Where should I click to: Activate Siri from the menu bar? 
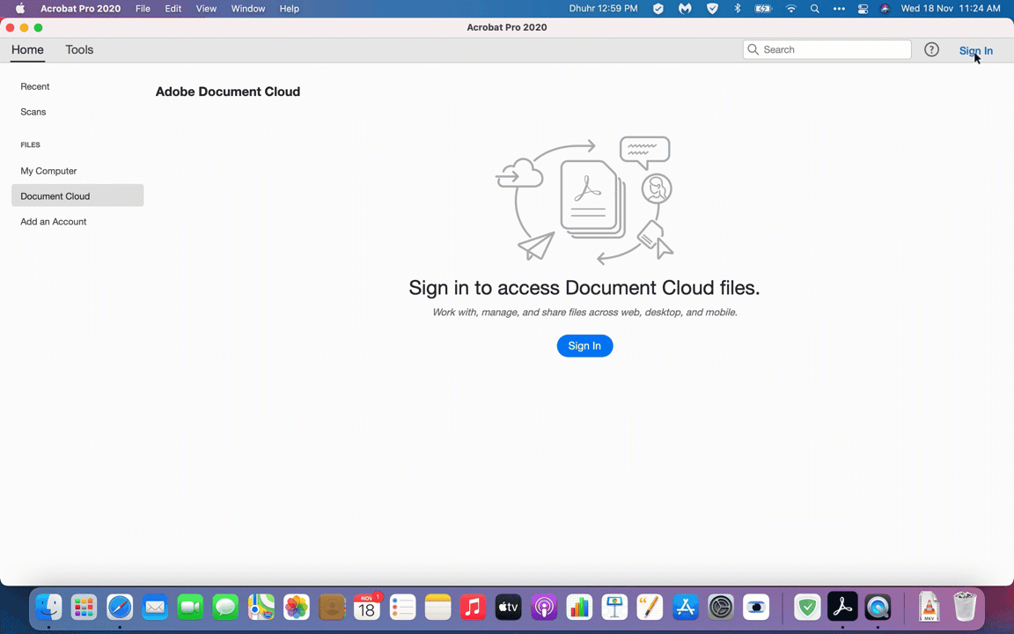click(x=885, y=9)
